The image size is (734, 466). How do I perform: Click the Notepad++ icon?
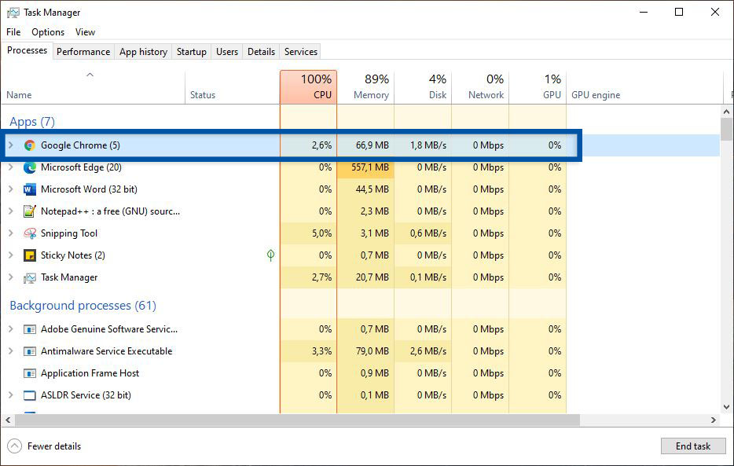(31, 211)
